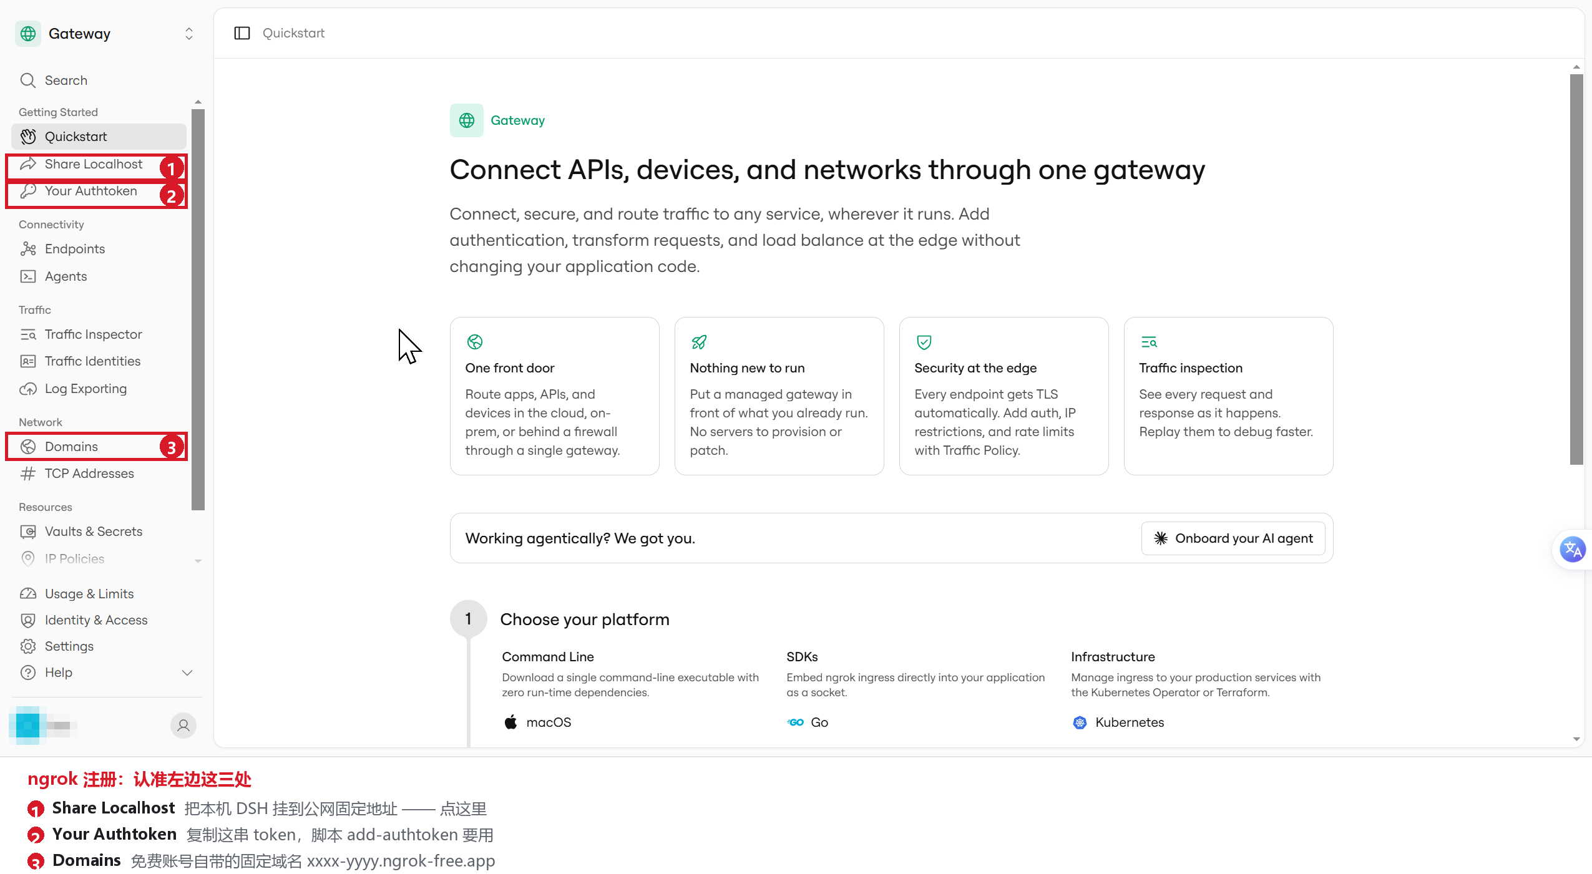Click the Nothing new to run card
The image size is (1592, 874).
(x=779, y=396)
